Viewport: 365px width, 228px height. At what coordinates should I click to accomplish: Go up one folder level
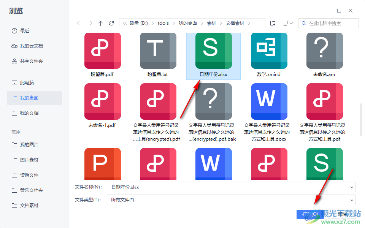pyautogui.click(x=100, y=23)
